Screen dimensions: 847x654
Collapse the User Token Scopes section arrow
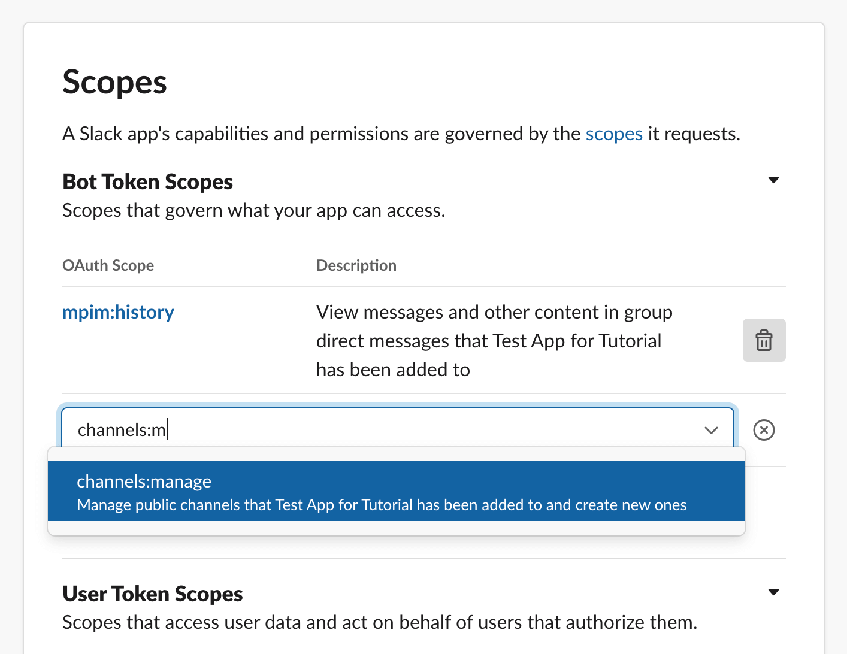773,592
